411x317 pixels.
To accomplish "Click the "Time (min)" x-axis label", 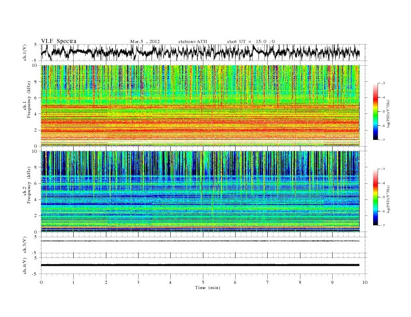I will [x=208, y=287].
